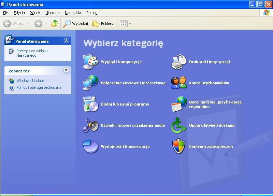Click the title bar Panel sterowania icon

pyautogui.click(x=3, y=4)
